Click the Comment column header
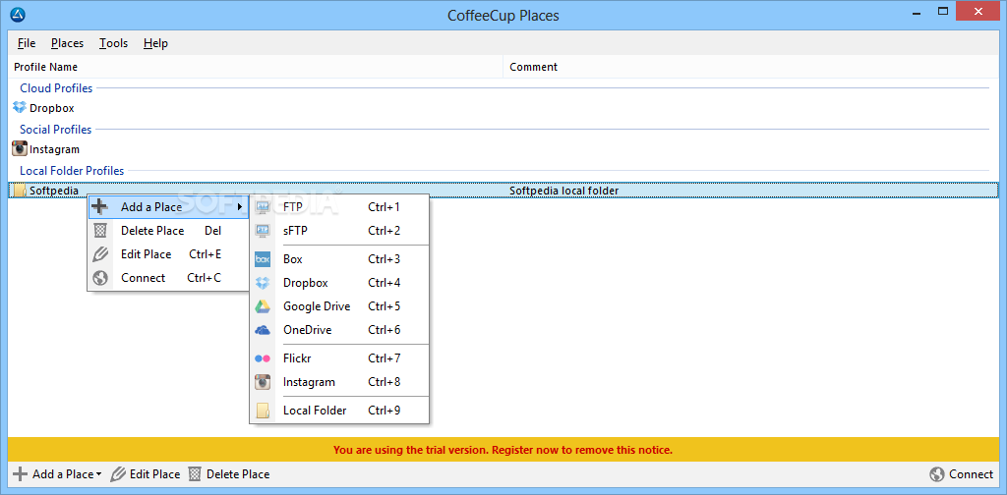This screenshot has height=495, width=1007. click(x=751, y=67)
